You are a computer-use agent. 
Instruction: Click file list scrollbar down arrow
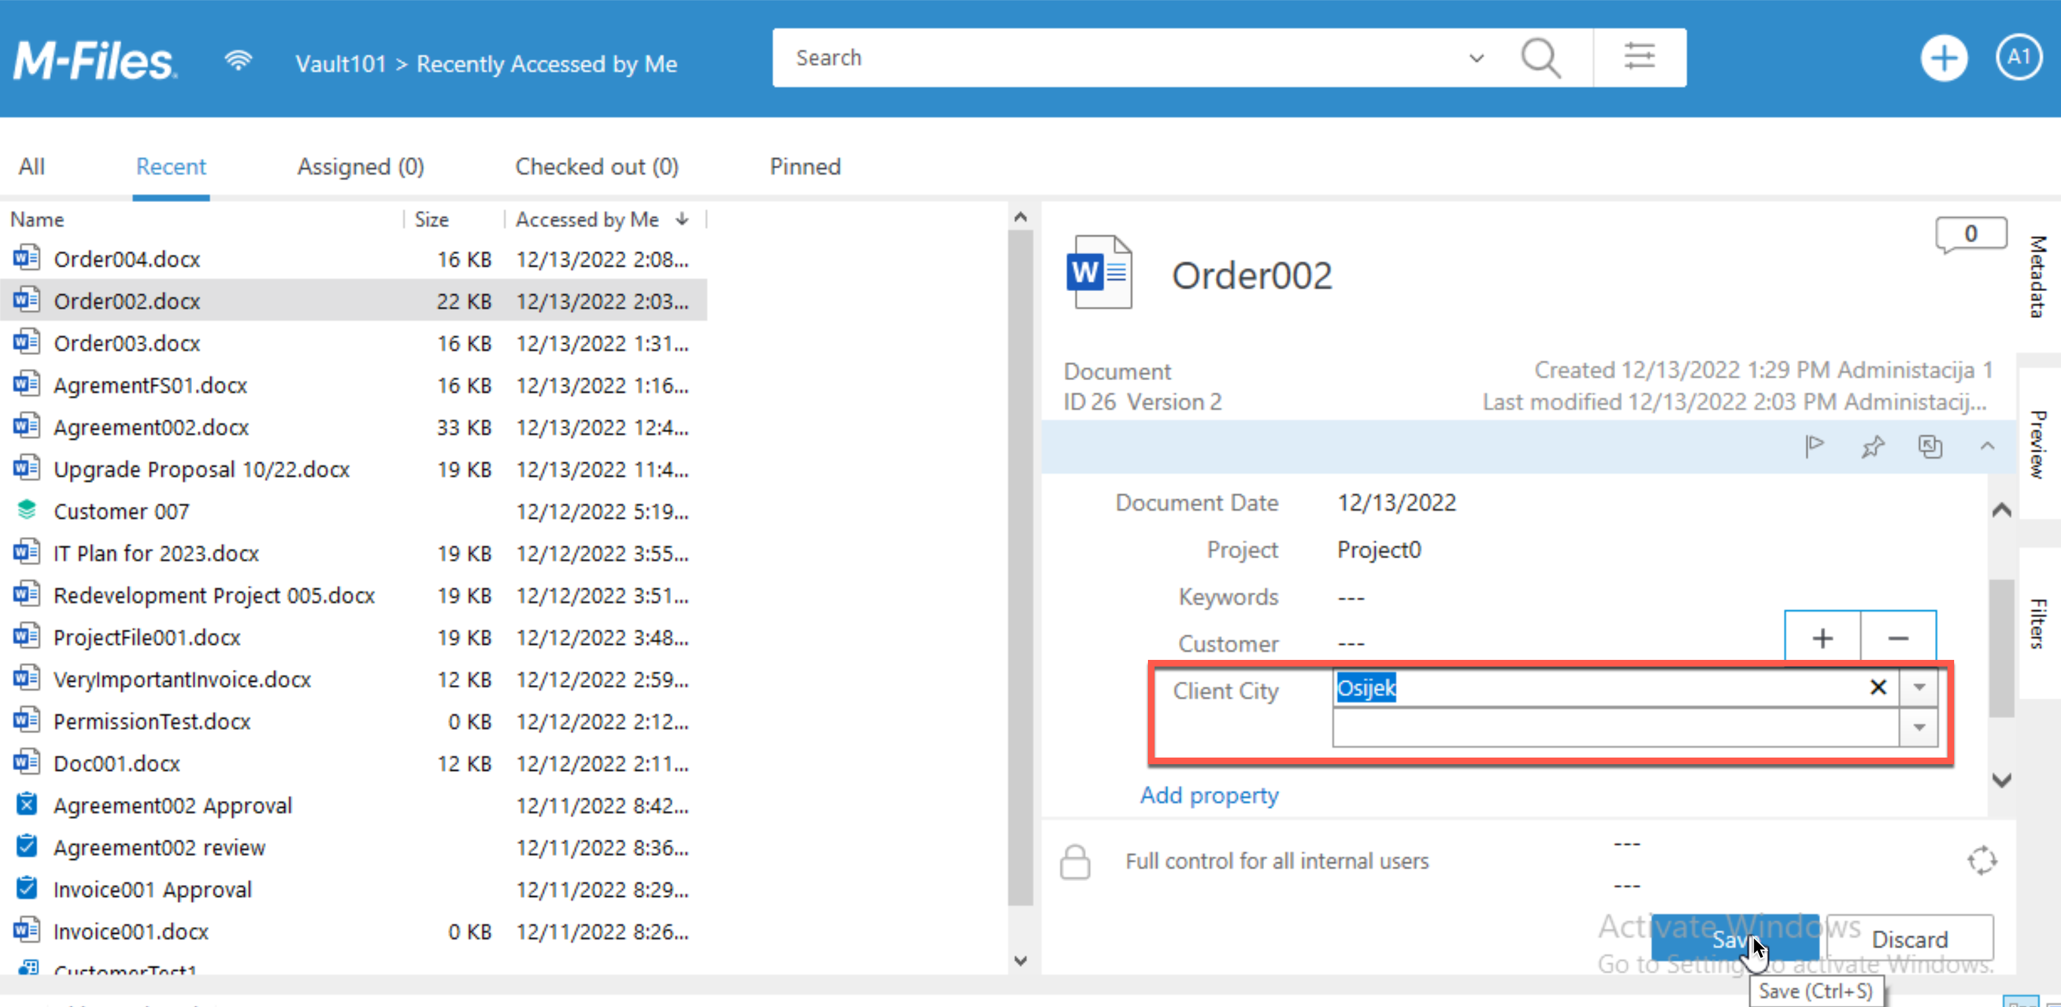1020,959
